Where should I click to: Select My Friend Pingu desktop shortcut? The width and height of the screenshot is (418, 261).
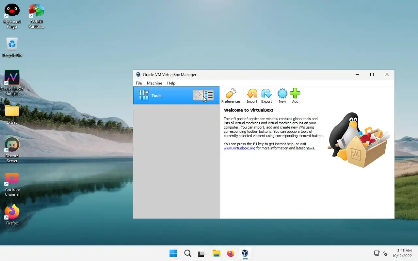click(x=12, y=16)
